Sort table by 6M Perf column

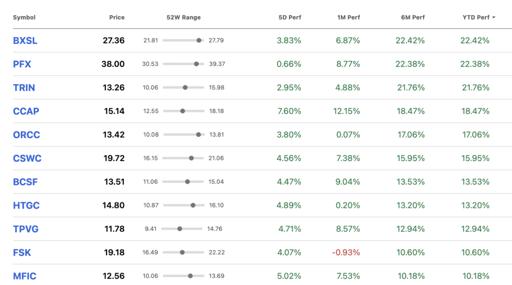(x=412, y=17)
